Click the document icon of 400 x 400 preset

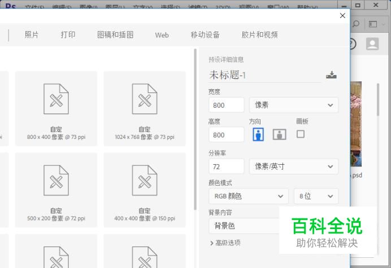point(145,181)
